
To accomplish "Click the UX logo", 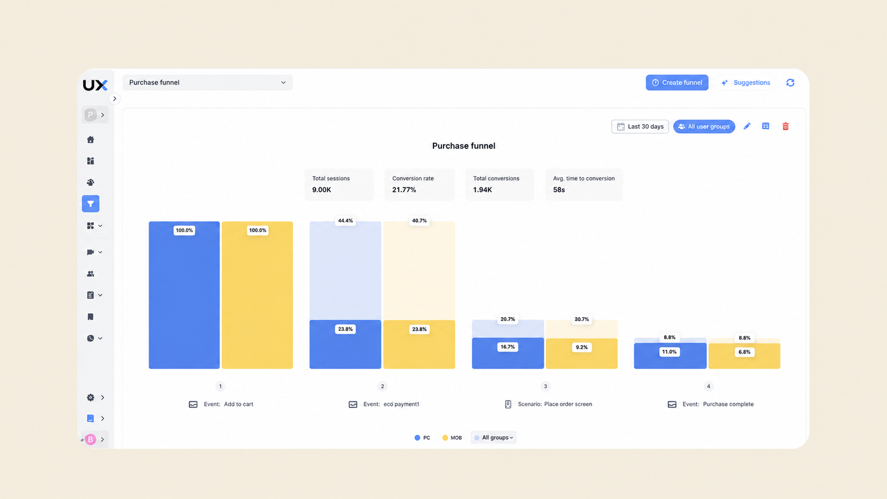I will point(95,85).
